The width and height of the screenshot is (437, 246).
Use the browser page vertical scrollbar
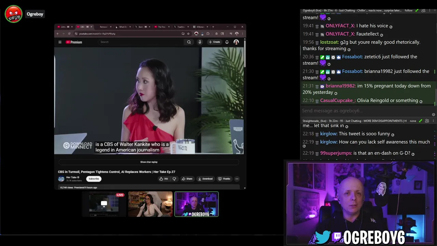coord(245,53)
